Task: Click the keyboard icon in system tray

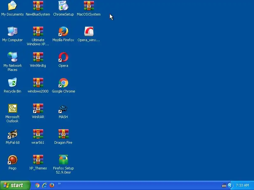Action: 224,186
